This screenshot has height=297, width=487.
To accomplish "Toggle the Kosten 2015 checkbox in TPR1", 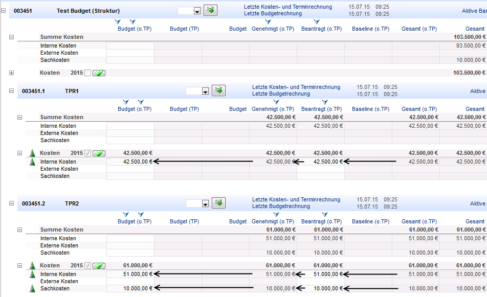I will coord(88,153).
